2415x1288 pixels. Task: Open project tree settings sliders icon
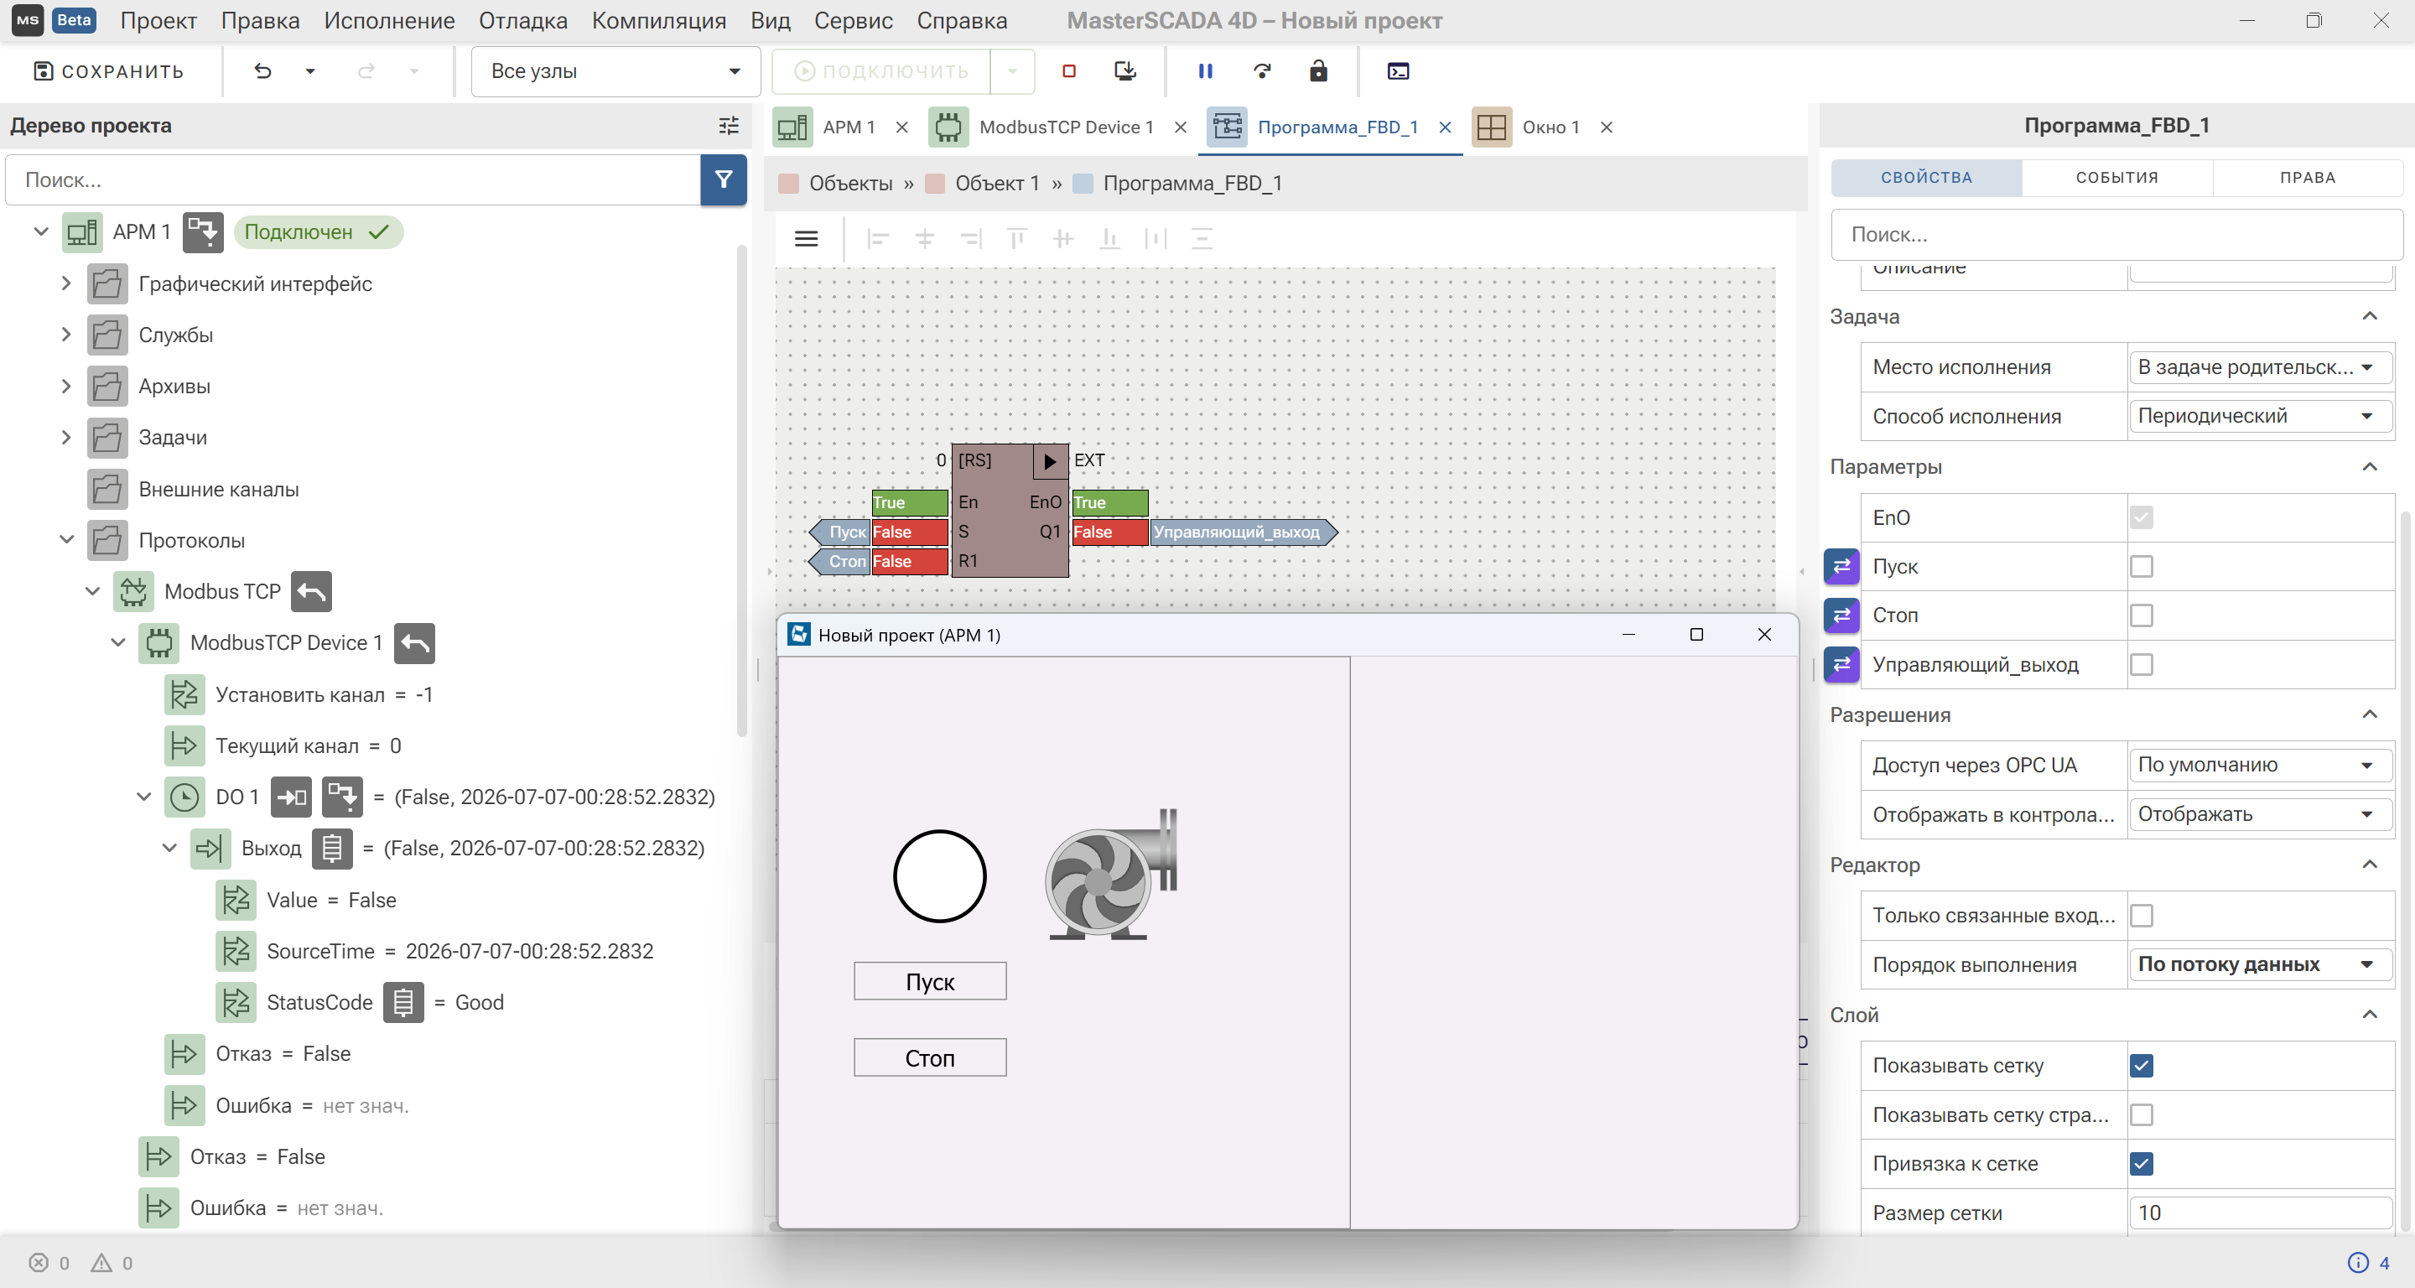click(729, 126)
